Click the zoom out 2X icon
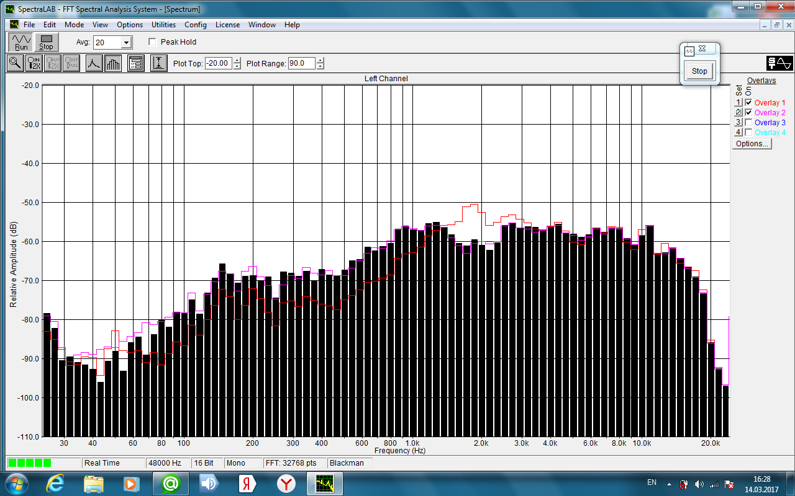 tap(53, 63)
